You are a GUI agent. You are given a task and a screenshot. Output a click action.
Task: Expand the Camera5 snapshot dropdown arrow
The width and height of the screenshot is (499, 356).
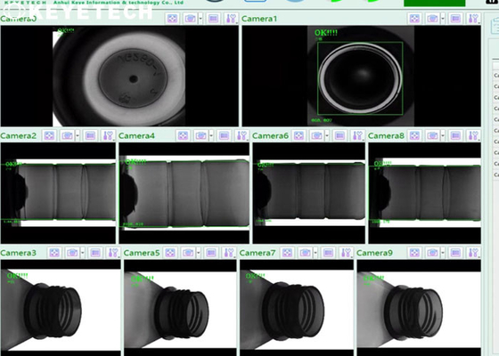point(198,253)
